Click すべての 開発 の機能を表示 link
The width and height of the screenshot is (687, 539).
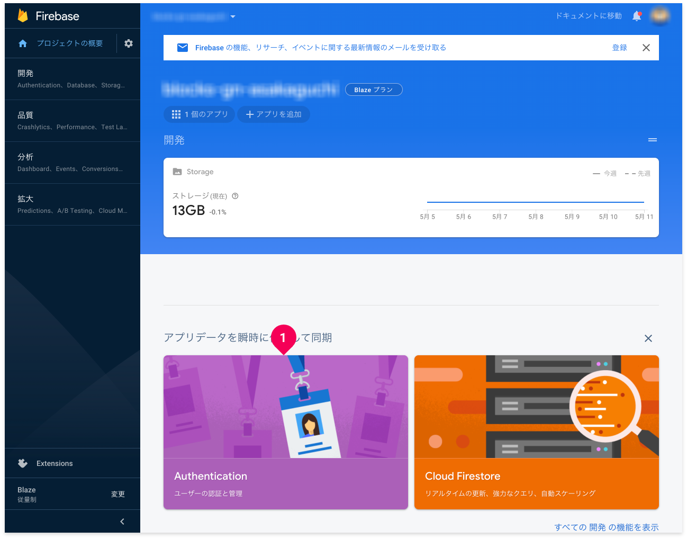607,527
